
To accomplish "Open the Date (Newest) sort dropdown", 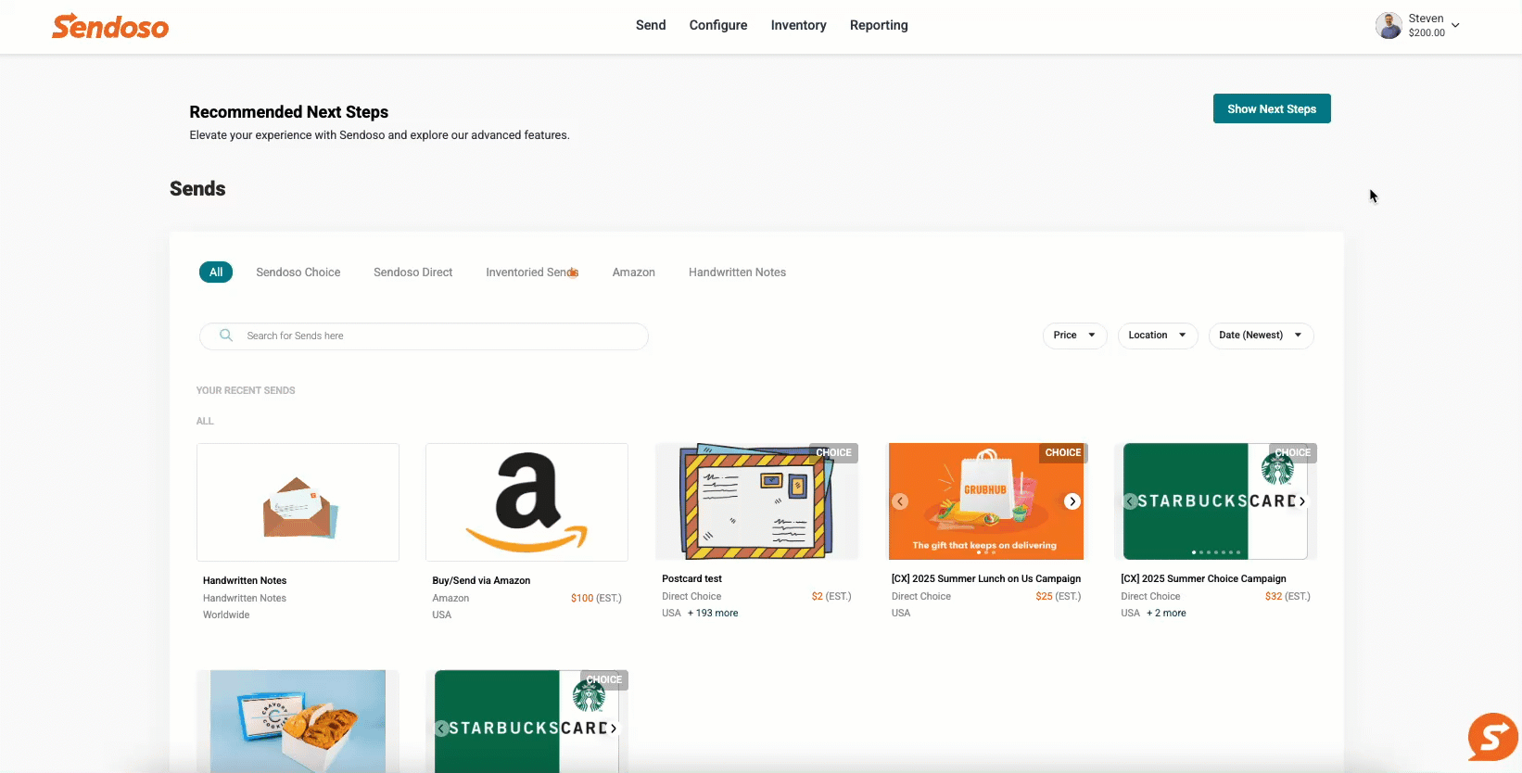I will coord(1262,336).
